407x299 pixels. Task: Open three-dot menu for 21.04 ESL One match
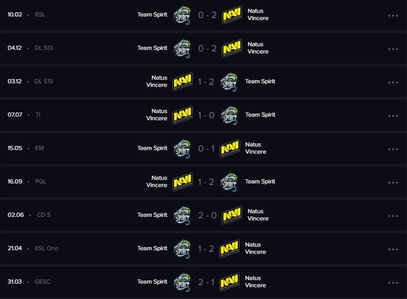393,249
